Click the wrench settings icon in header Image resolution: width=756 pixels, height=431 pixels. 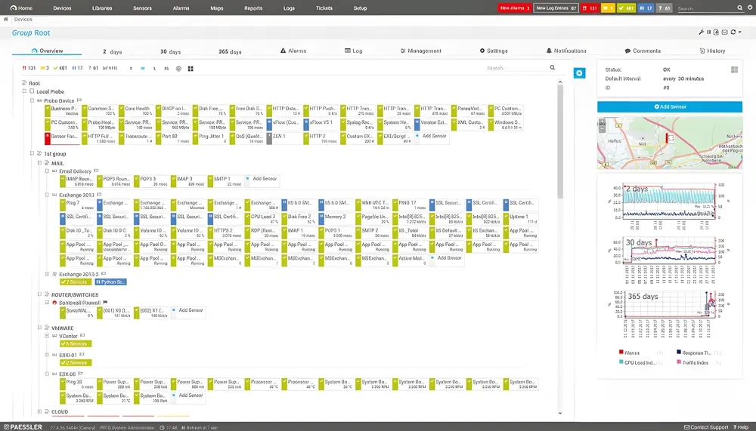[x=701, y=32]
